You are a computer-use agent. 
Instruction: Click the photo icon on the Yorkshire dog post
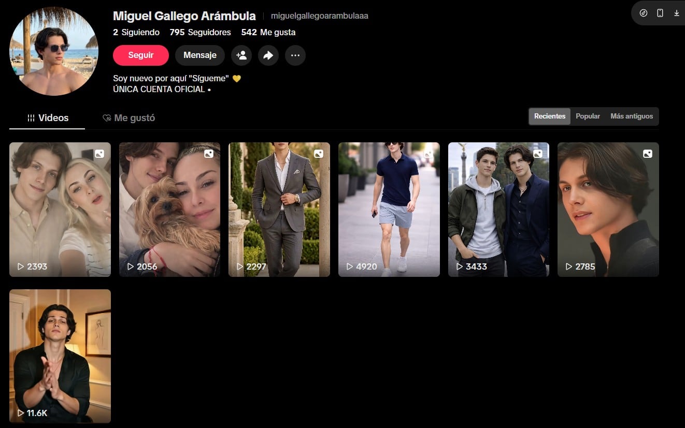[x=209, y=154]
